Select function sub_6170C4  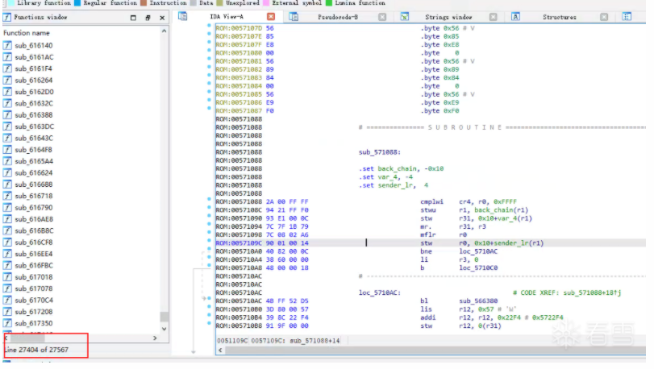(34, 301)
